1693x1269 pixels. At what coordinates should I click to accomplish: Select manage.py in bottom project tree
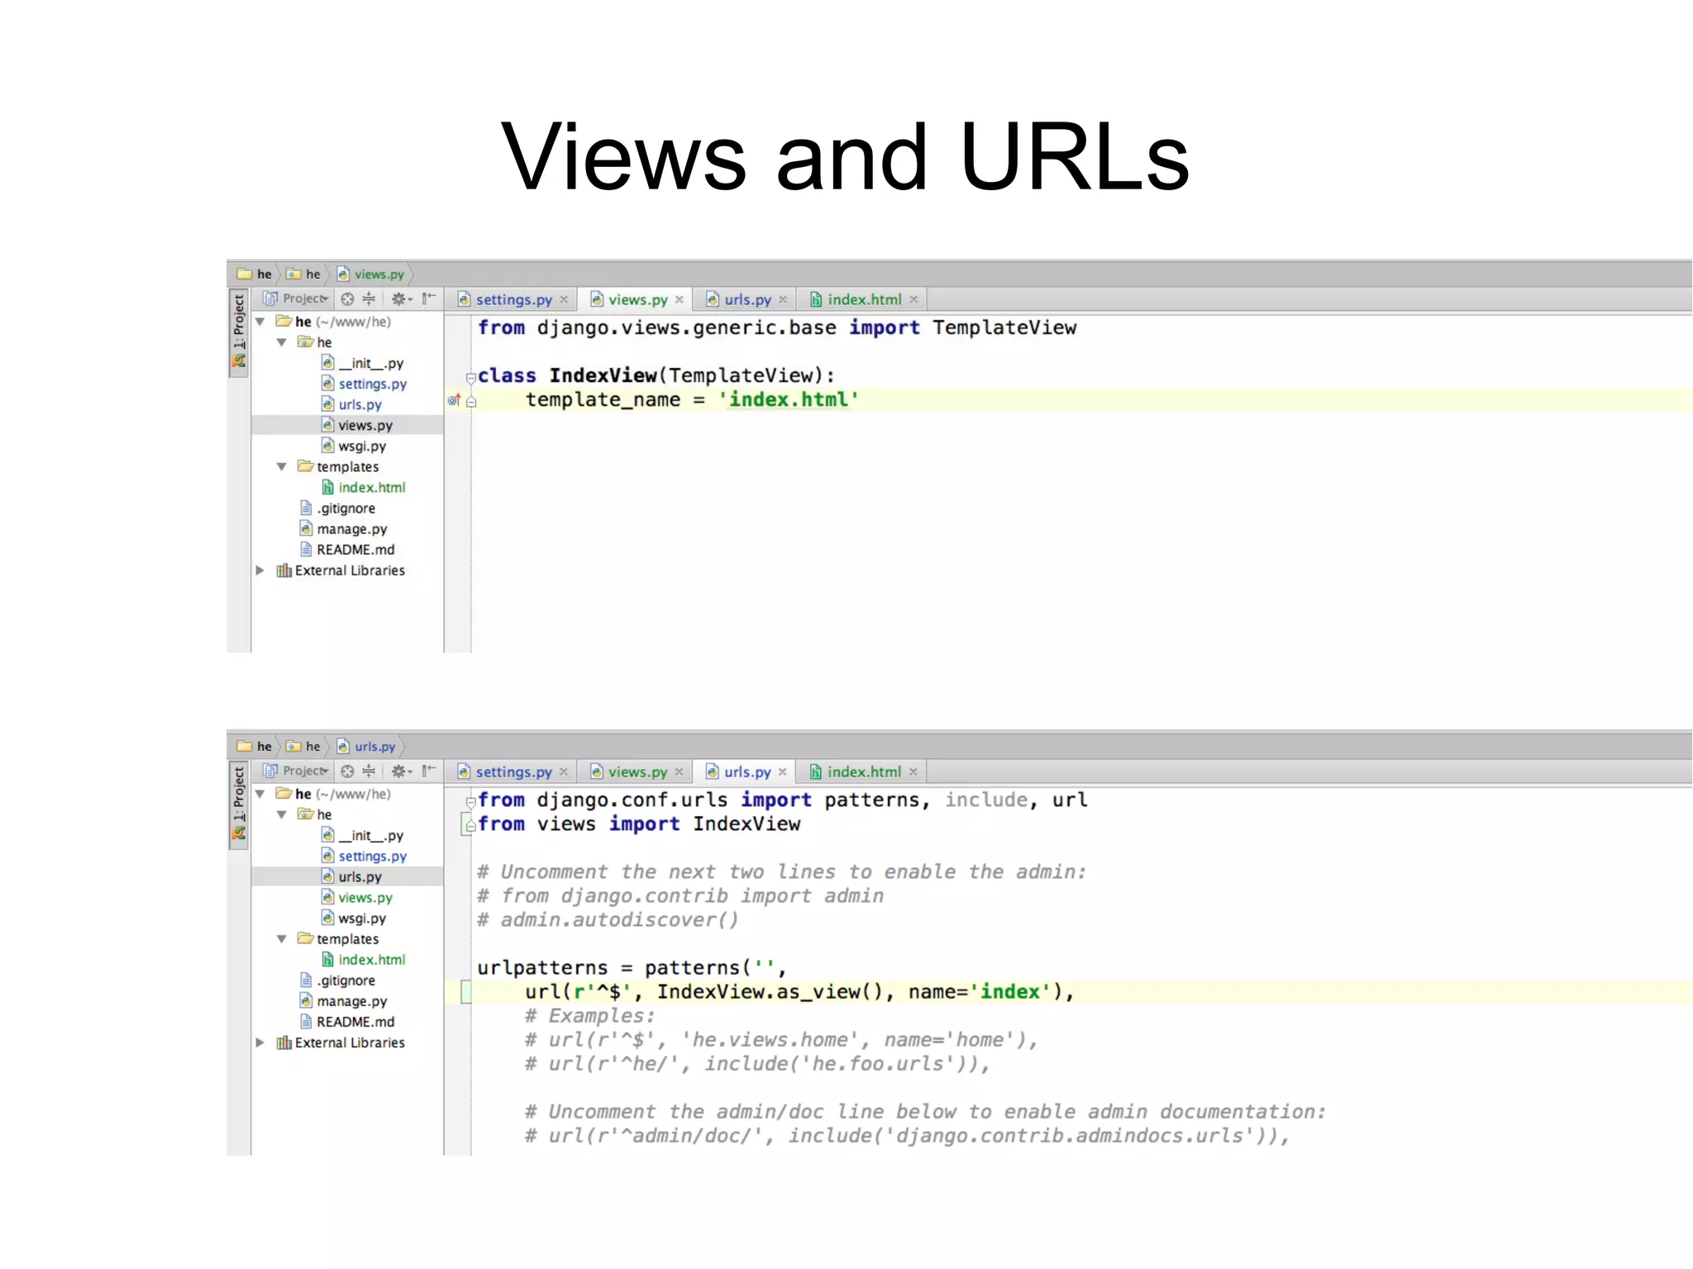343,1001
